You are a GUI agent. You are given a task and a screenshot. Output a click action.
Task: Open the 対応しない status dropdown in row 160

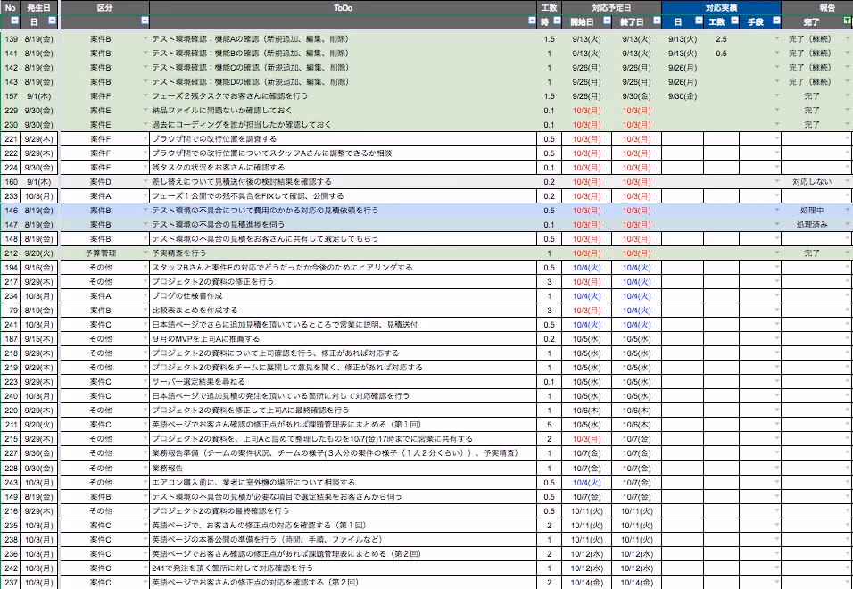(x=847, y=182)
